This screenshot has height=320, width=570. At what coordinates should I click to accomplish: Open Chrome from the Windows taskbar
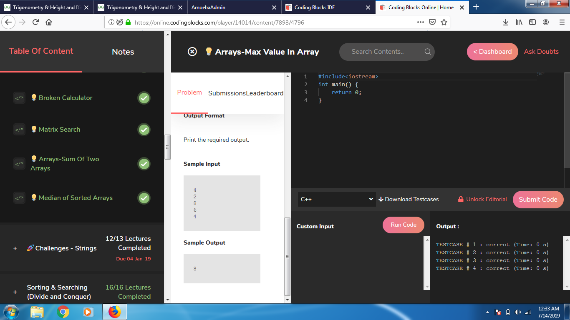pos(63,312)
